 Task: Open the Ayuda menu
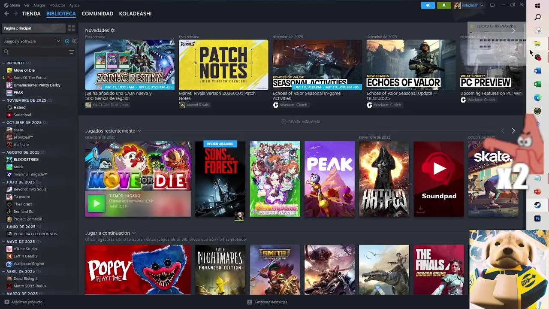[x=74, y=5]
